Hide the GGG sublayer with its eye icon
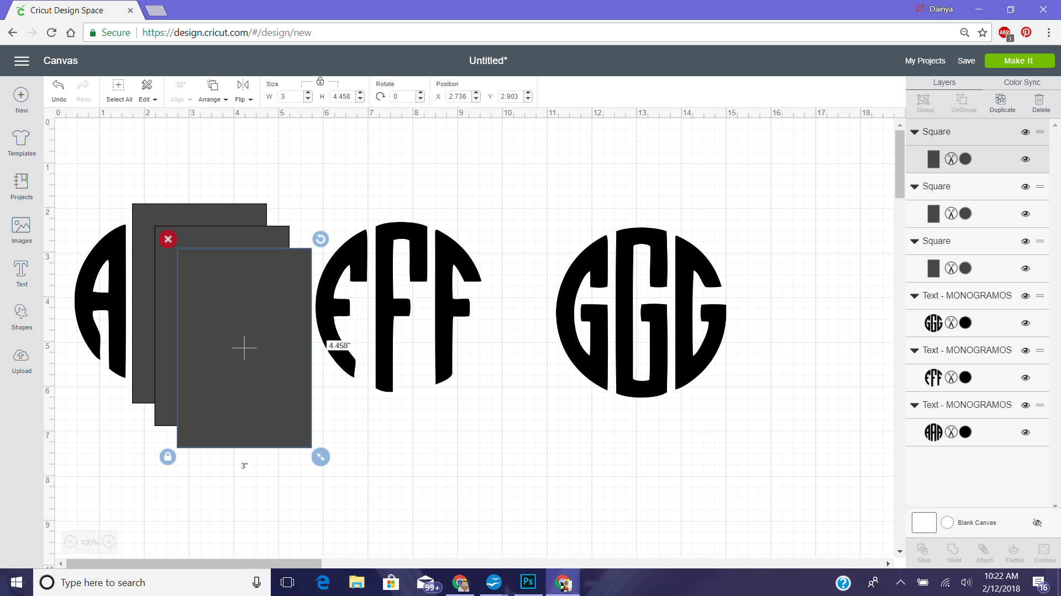The width and height of the screenshot is (1061, 596). 1025,323
